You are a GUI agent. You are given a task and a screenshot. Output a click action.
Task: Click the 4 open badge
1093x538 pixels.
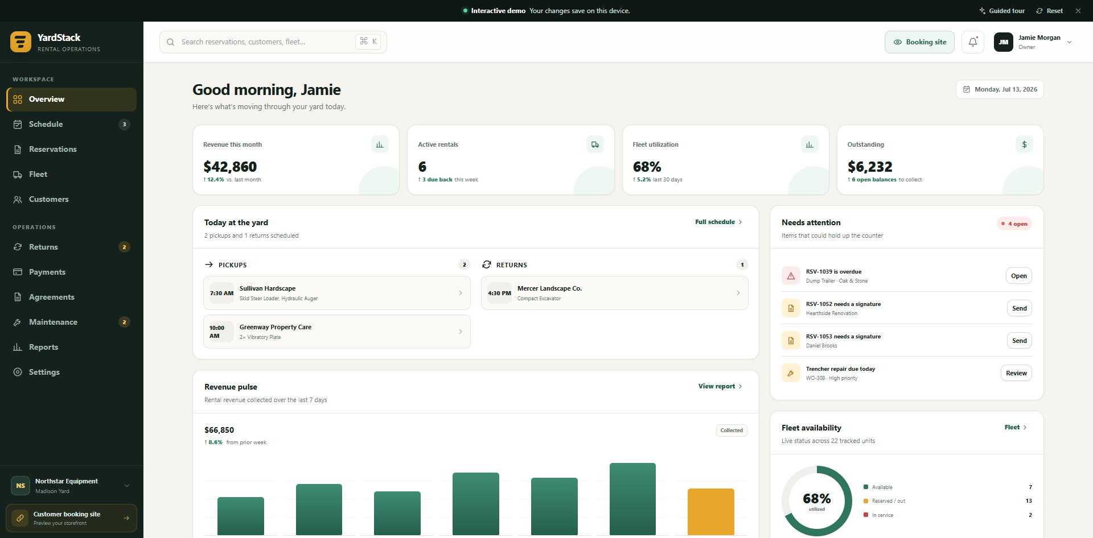(1014, 224)
